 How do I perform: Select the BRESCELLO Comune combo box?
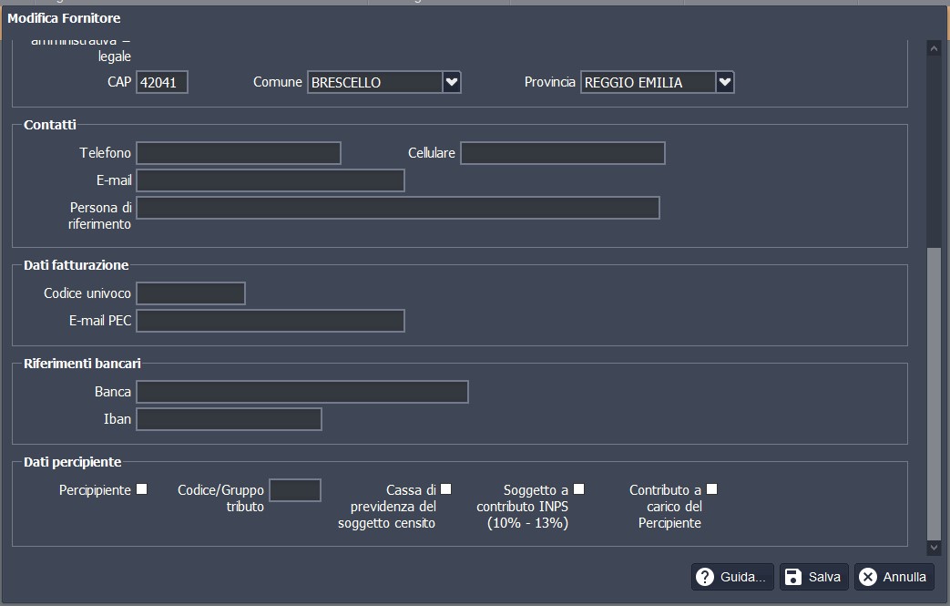(374, 82)
